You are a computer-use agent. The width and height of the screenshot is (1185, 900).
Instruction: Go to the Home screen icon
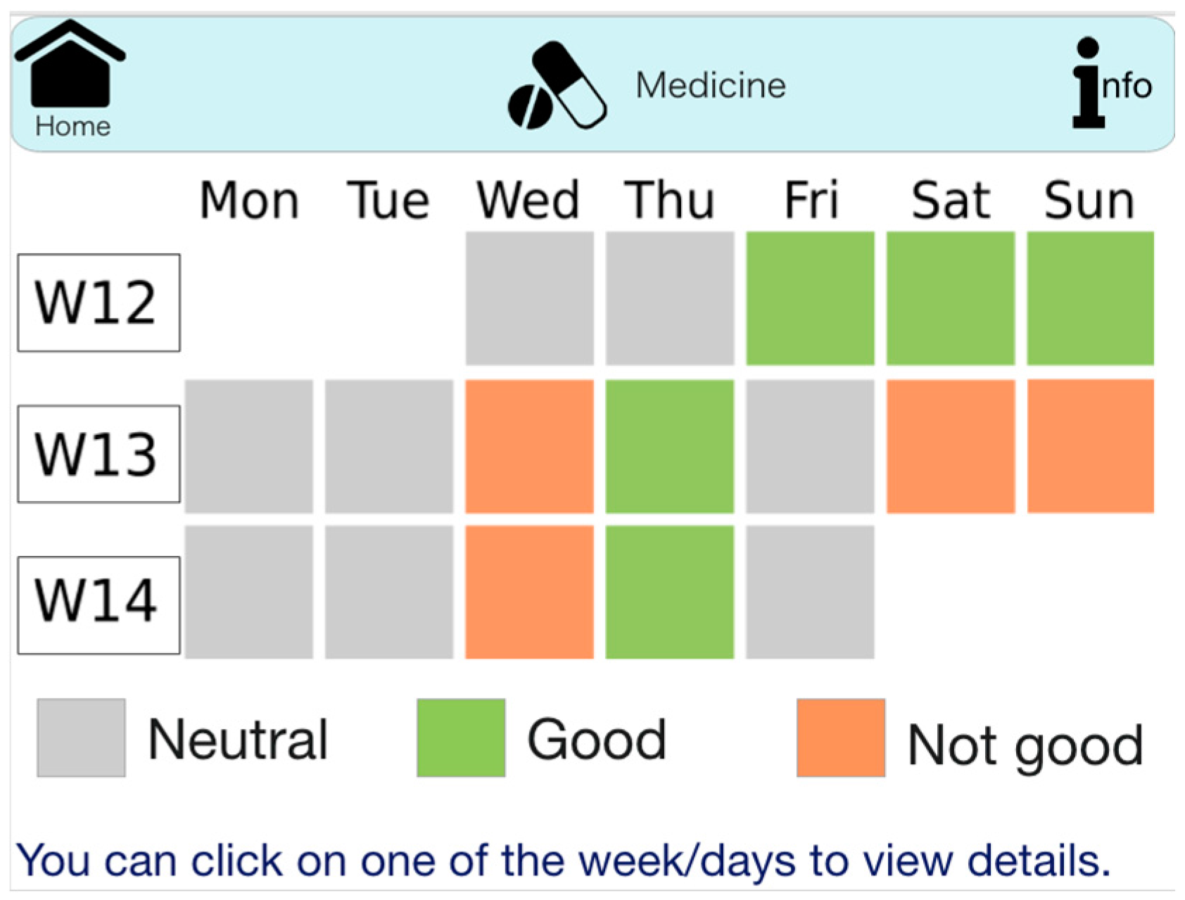click(70, 77)
